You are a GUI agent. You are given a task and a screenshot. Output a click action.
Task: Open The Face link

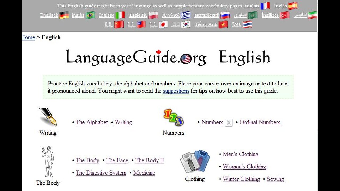[117, 160]
